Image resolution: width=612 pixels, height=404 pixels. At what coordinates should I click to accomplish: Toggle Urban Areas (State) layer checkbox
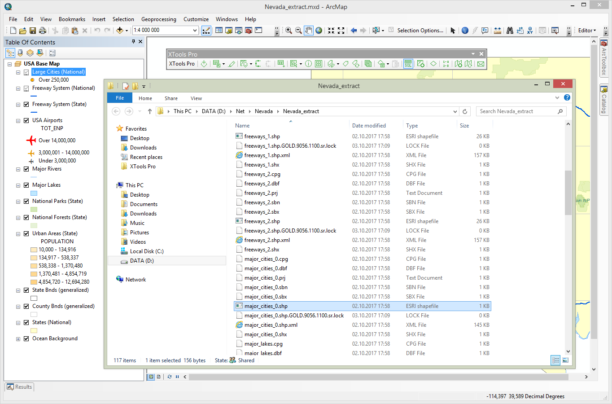(26, 234)
